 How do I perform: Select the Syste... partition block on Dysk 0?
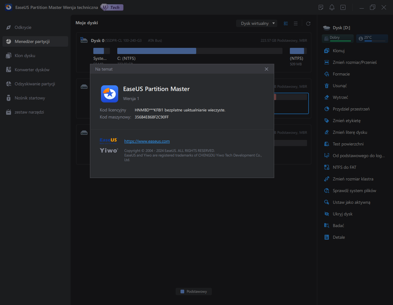tap(101, 51)
